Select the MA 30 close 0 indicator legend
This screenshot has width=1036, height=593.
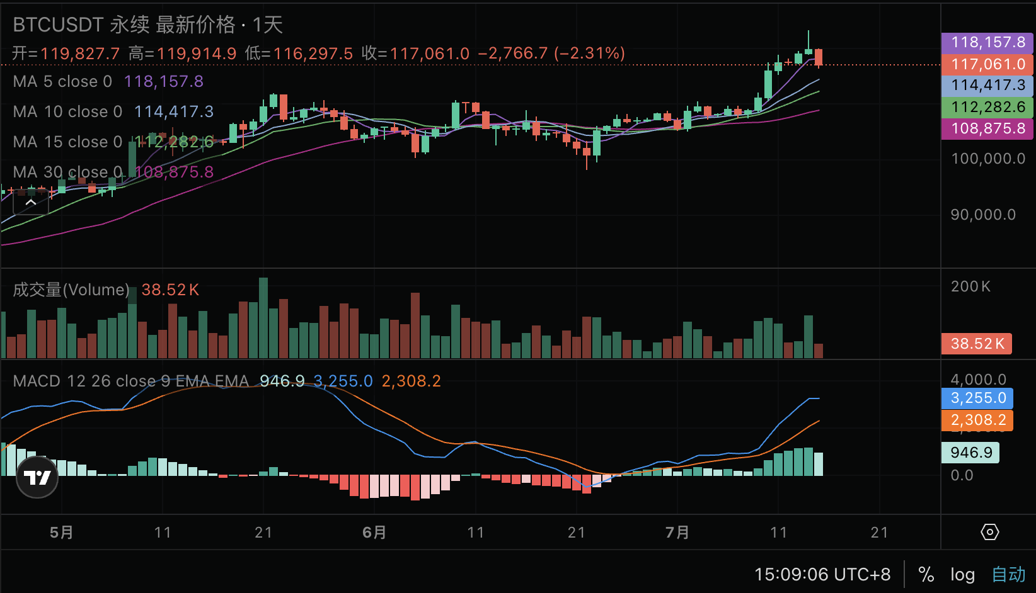point(67,172)
